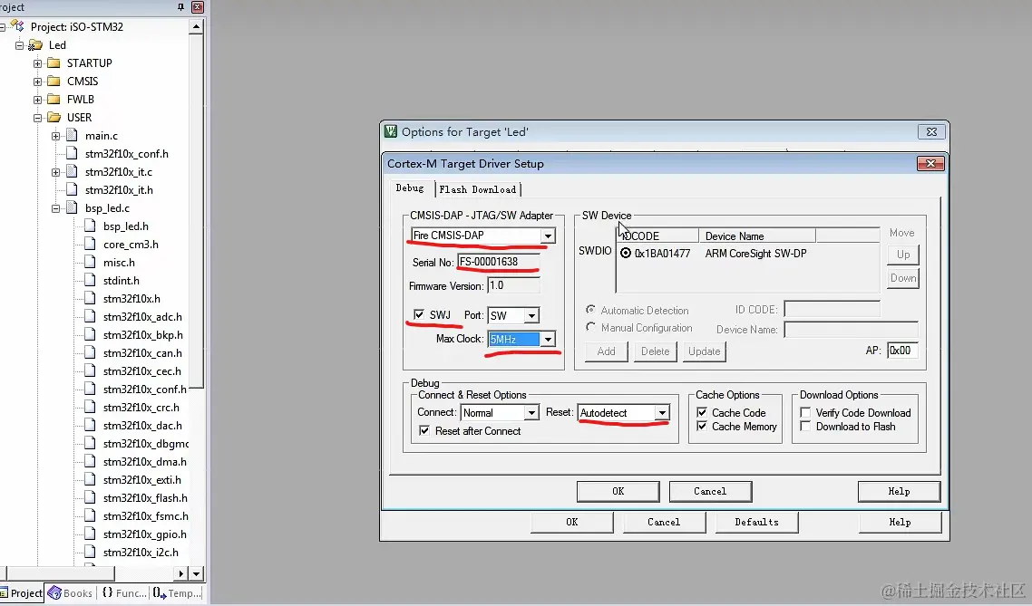Toggle the Cache Memory checkbox
Viewport: 1032px width, 606px height.
tap(702, 427)
